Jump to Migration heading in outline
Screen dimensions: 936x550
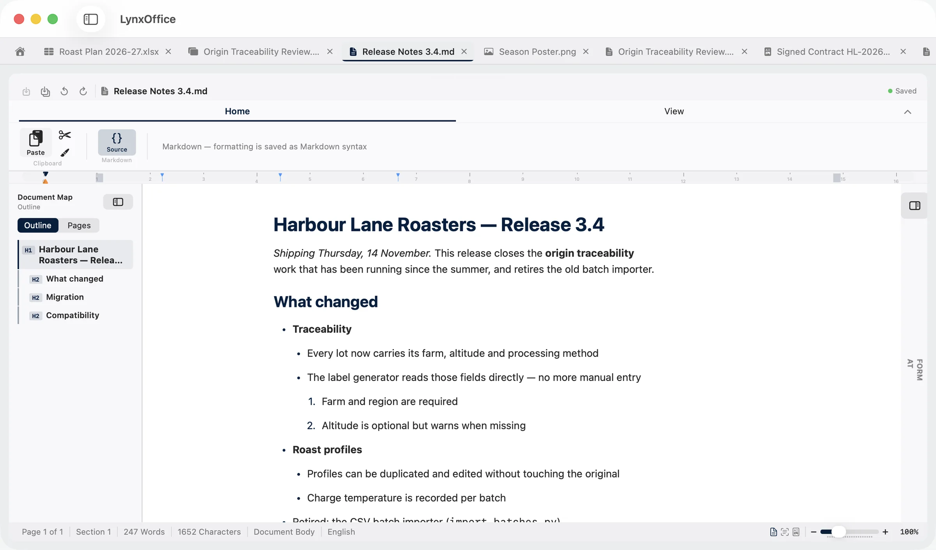coord(76,297)
